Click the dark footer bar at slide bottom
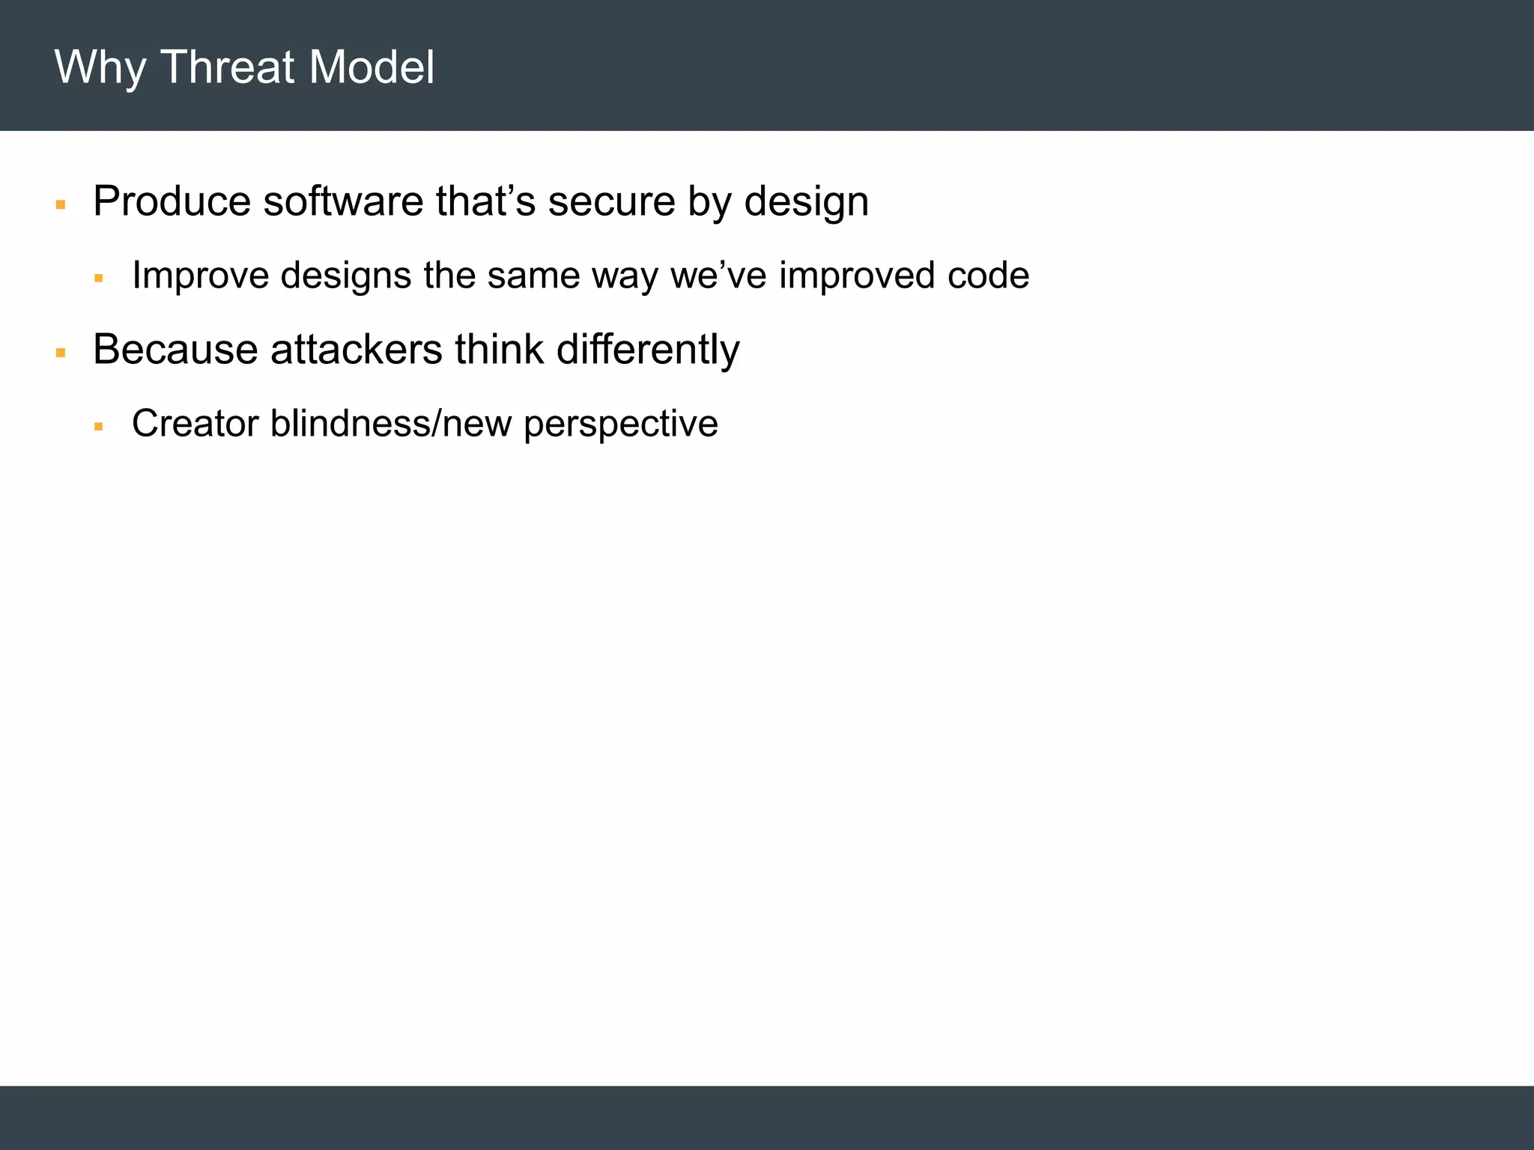Viewport: 1534px width, 1150px height. click(767, 1117)
